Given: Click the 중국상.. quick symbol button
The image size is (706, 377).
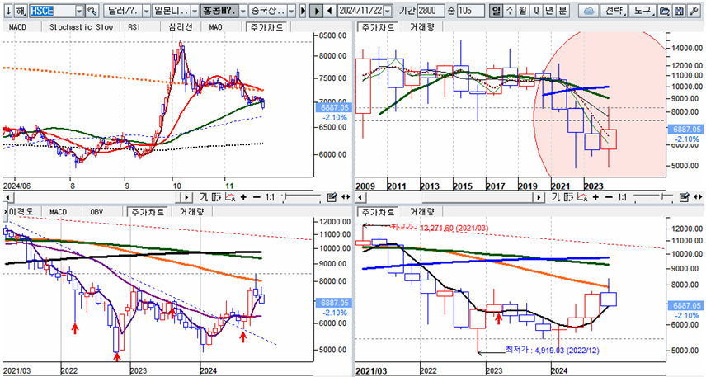Looking at the screenshot, I should (268, 11).
